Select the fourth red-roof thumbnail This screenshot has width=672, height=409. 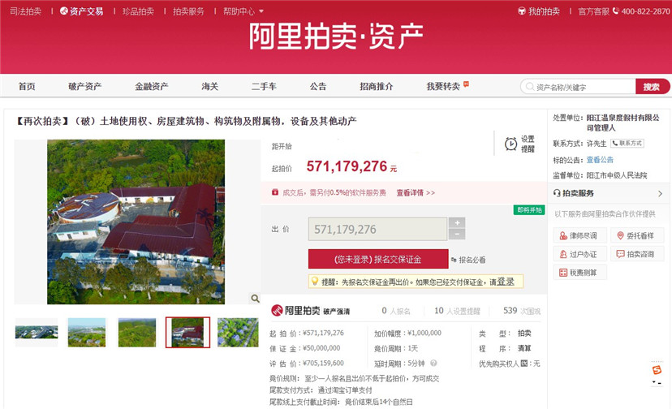click(187, 332)
